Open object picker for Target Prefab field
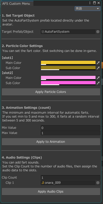This screenshot has height=204, width=103. click(x=98, y=32)
